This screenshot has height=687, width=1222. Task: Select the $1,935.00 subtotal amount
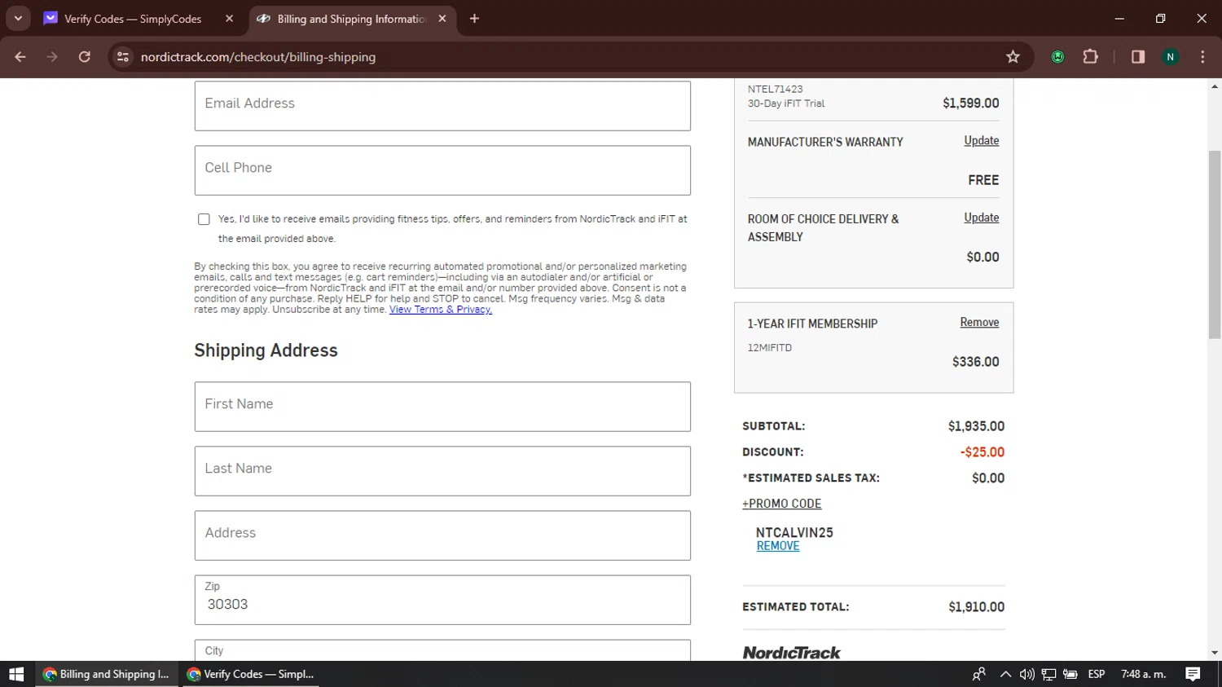pos(976,426)
